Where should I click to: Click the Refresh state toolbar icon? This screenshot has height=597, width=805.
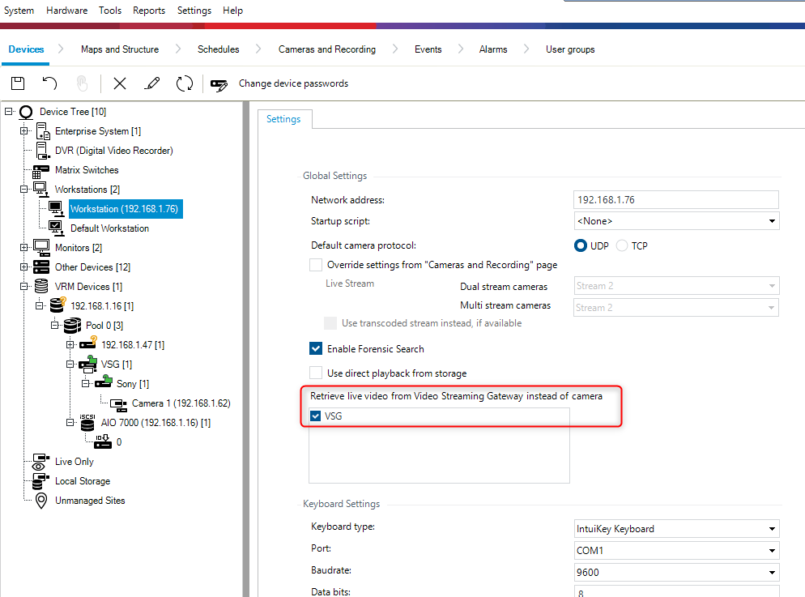[185, 83]
